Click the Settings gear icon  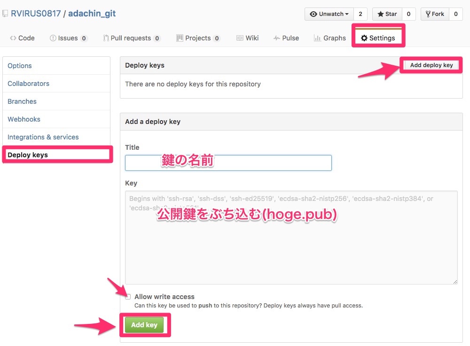(x=364, y=38)
